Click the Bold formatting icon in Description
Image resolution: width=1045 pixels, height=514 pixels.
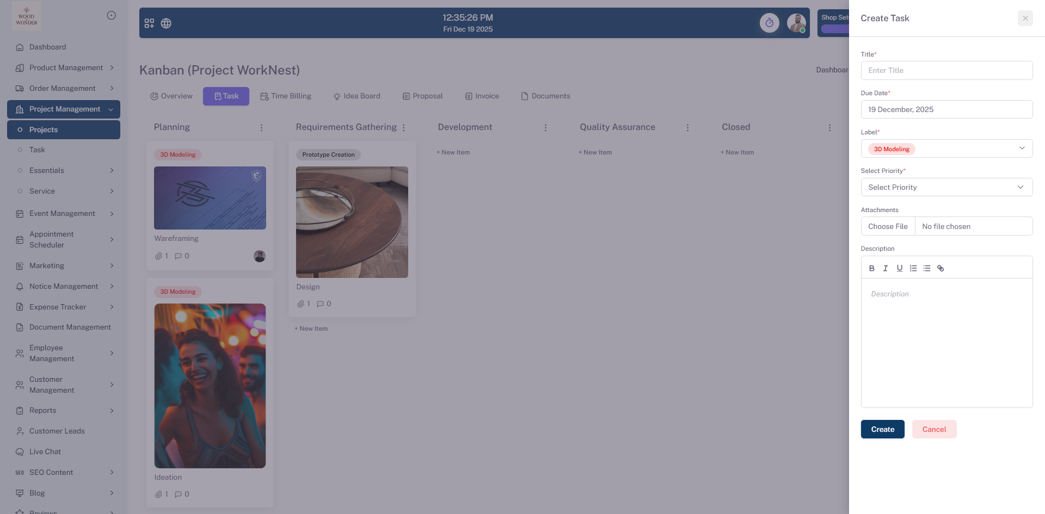[871, 268]
